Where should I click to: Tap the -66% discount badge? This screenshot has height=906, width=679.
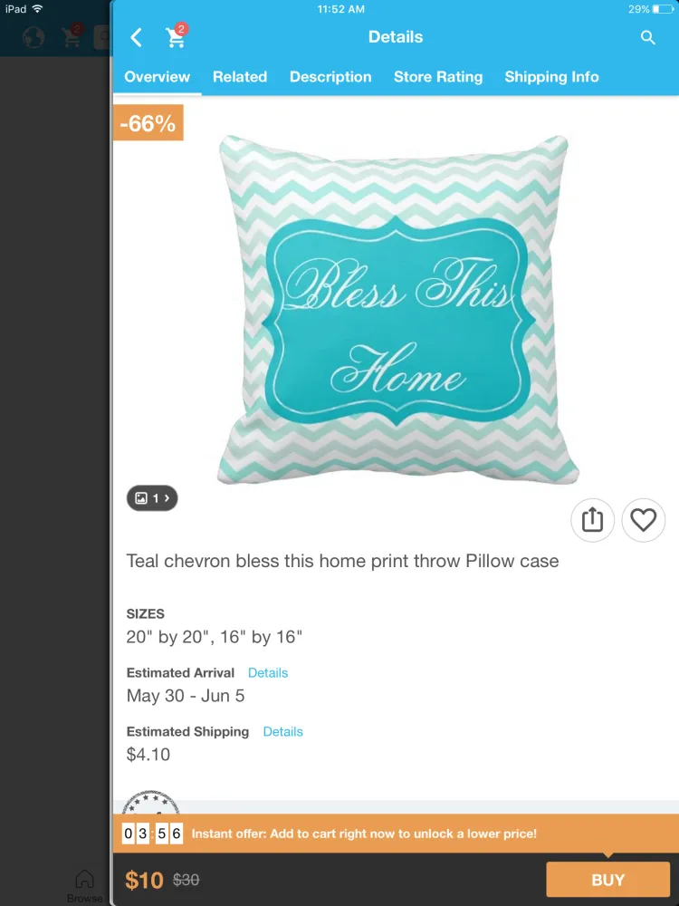[148, 122]
